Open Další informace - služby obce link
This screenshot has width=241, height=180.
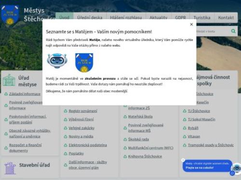coord(88,165)
